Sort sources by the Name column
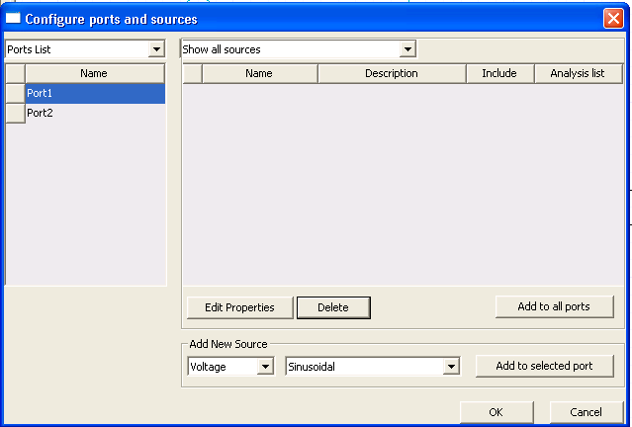 coord(259,73)
